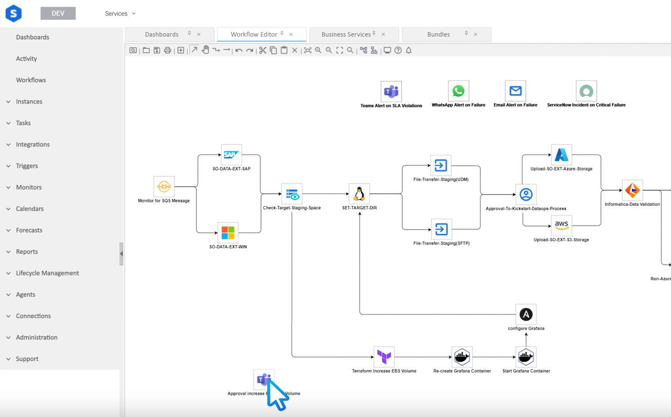This screenshot has width=671, height=417.
Task: Select the Terraform Increase EBS Volume node
Action: pos(384,357)
